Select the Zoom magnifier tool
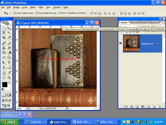This screenshot has width=166, height=125. click(9, 77)
